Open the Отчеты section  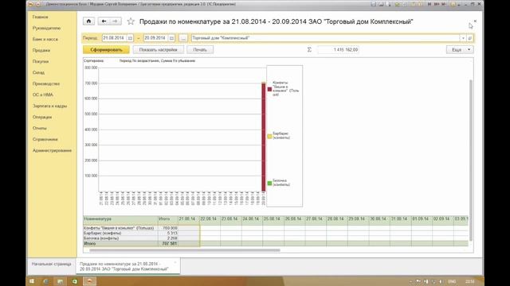(x=40, y=128)
